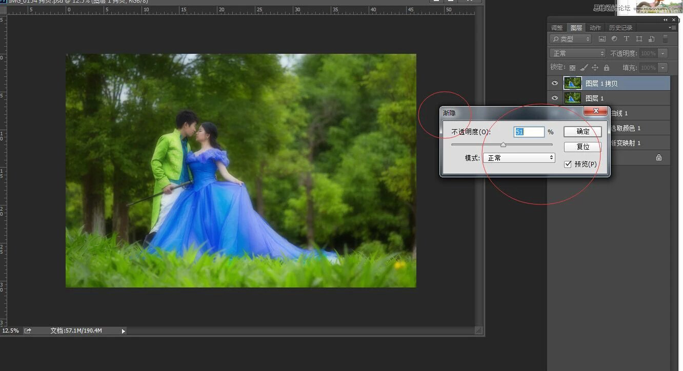Open the layer blend mode 正常 dropdown

(578, 53)
